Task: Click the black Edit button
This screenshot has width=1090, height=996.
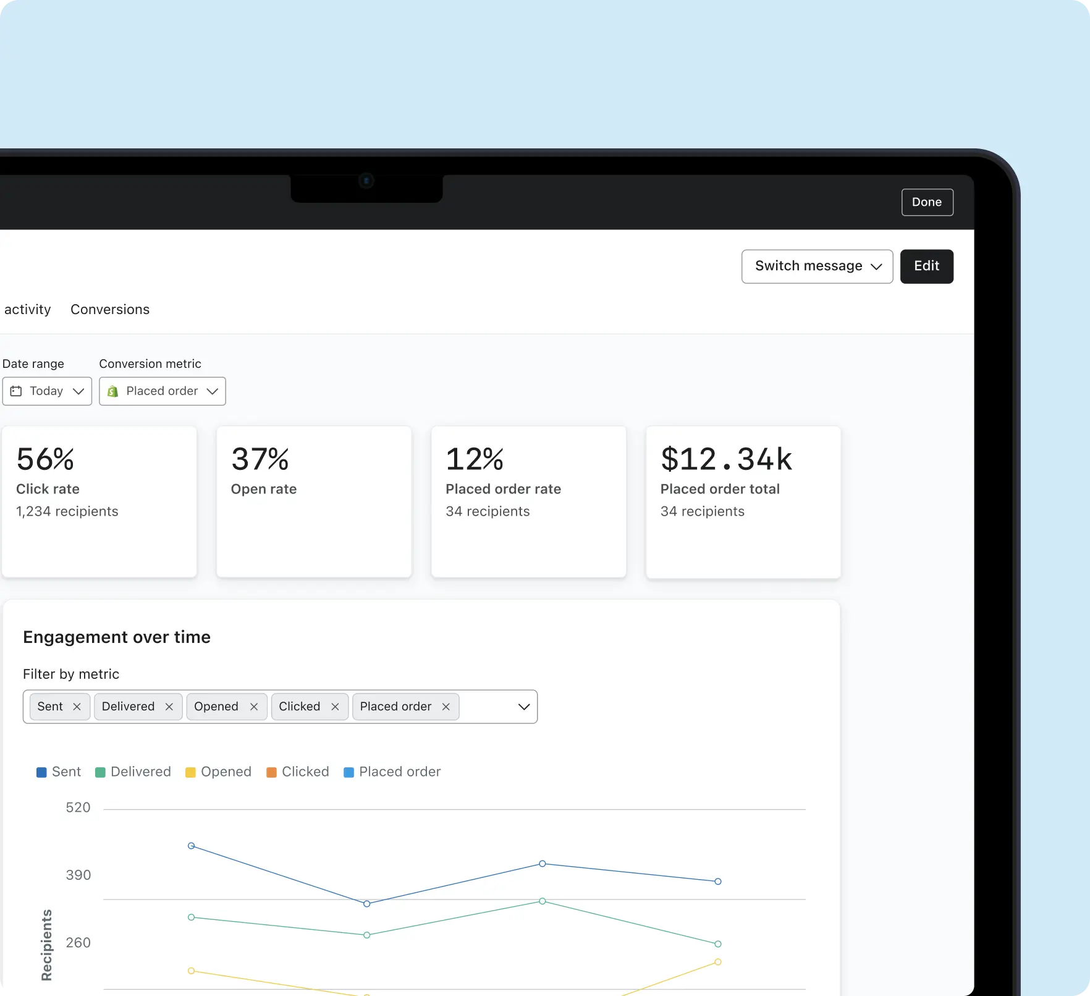Action: 926,266
